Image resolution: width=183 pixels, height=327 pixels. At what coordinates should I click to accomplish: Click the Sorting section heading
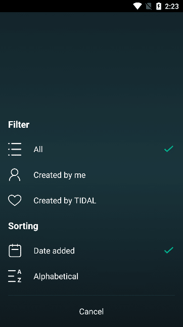pyautogui.click(x=23, y=226)
